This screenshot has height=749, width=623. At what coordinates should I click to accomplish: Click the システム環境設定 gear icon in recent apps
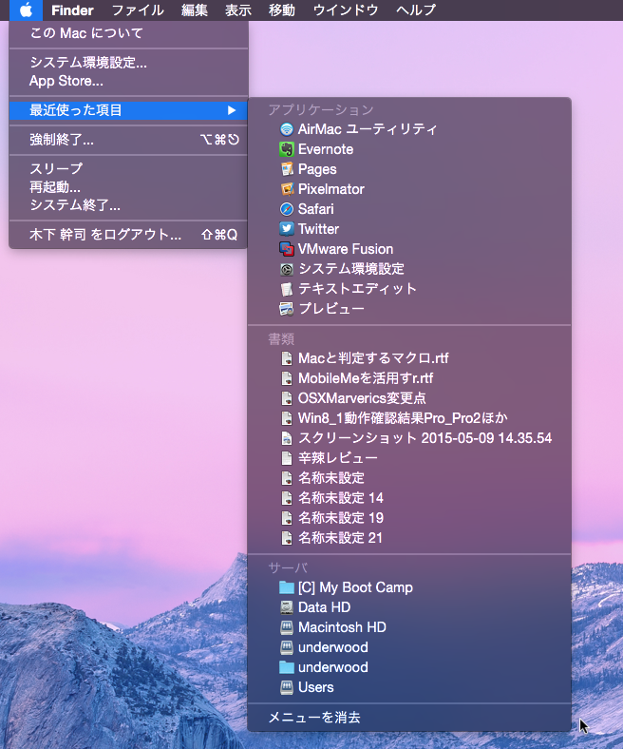287,269
